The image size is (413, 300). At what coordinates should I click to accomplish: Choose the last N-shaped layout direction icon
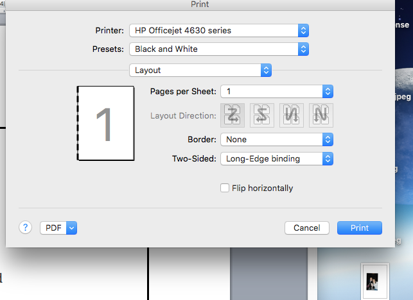pos(320,115)
